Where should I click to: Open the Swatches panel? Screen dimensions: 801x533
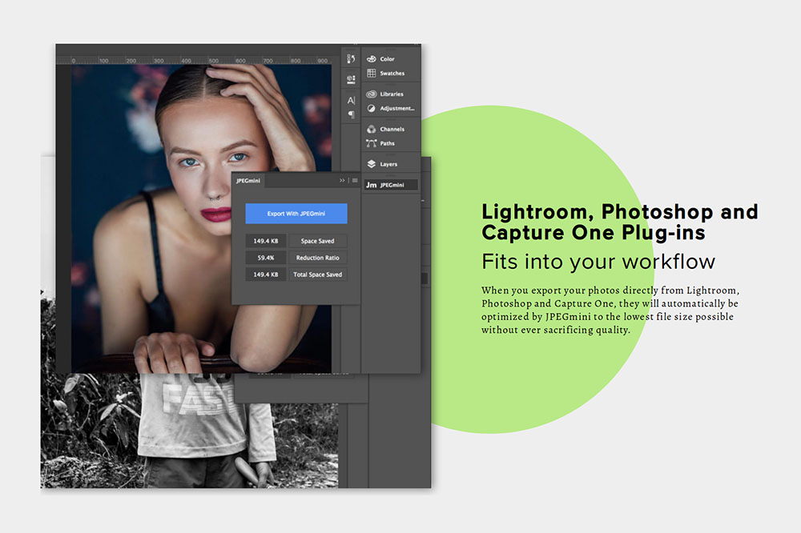[x=391, y=74]
